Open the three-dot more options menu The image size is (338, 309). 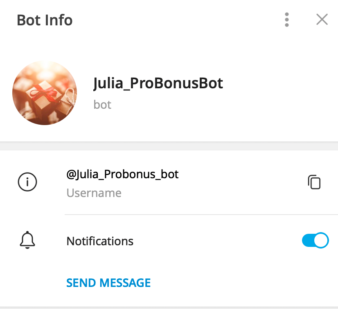click(287, 20)
